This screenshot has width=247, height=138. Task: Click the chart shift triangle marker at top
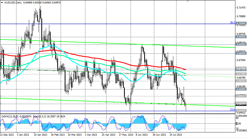[x=188, y=1]
